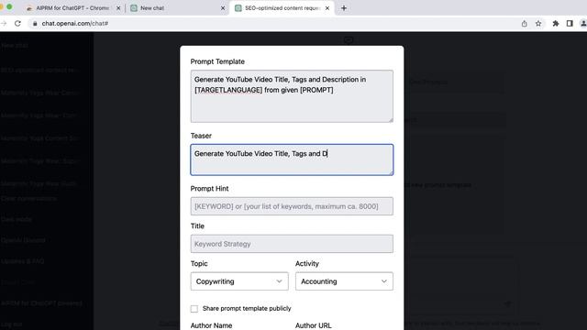This screenshot has width=587, height=330.
Task: Switch to the New chat tab
Action: [x=177, y=8]
